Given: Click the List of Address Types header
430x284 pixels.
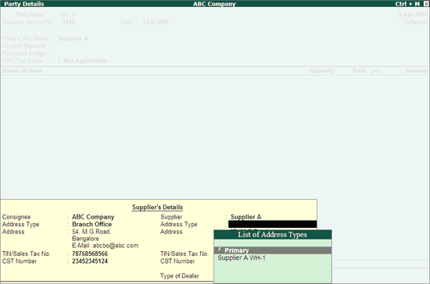Looking at the screenshot, I should coord(273,235).
